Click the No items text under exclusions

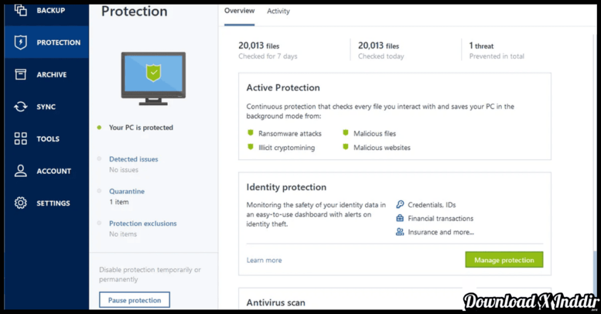pos(123,234)
